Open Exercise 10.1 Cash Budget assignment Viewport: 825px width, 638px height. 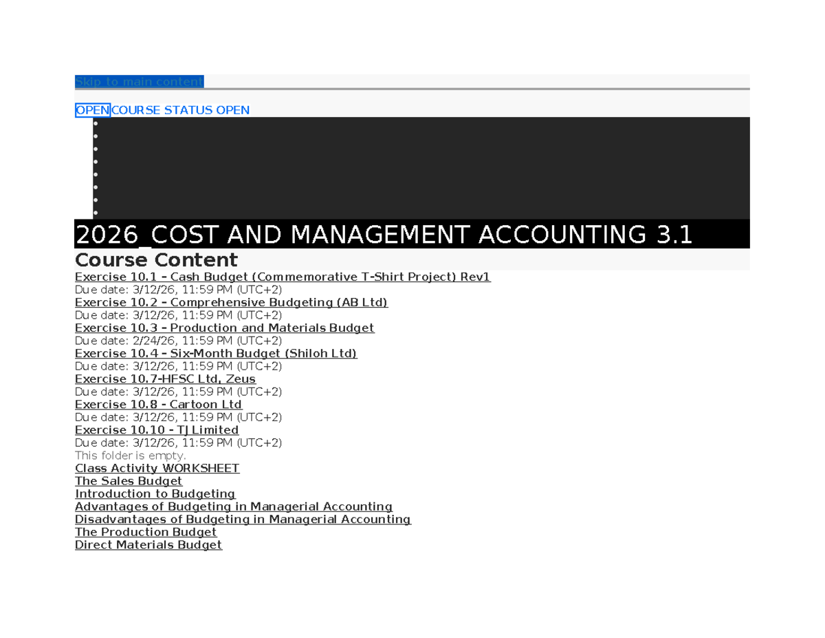[283, 277]
